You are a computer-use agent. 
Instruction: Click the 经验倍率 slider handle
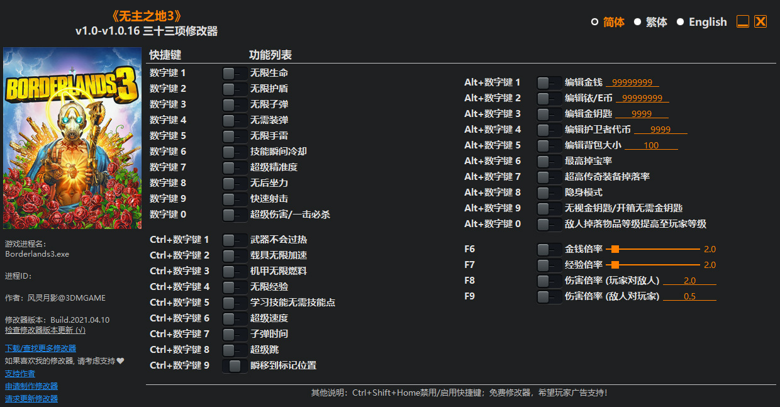click(x=615, y=265)
